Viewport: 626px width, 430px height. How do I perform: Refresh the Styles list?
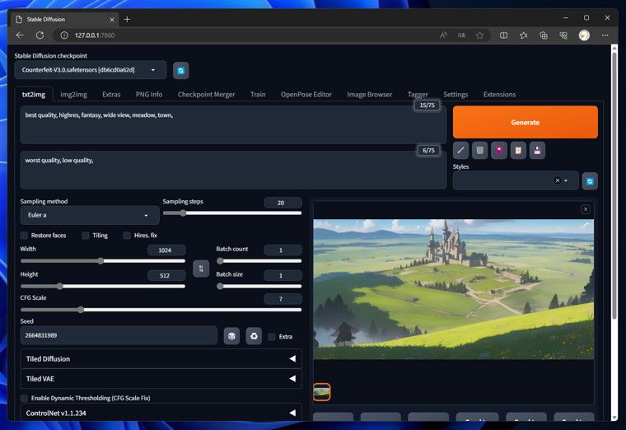pos(590,181)
